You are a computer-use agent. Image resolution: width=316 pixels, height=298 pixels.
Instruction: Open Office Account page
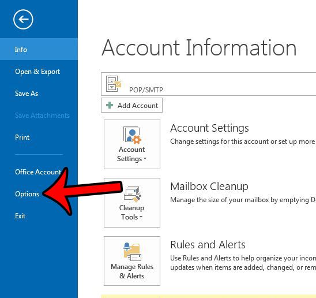click(x=38, y=172)
